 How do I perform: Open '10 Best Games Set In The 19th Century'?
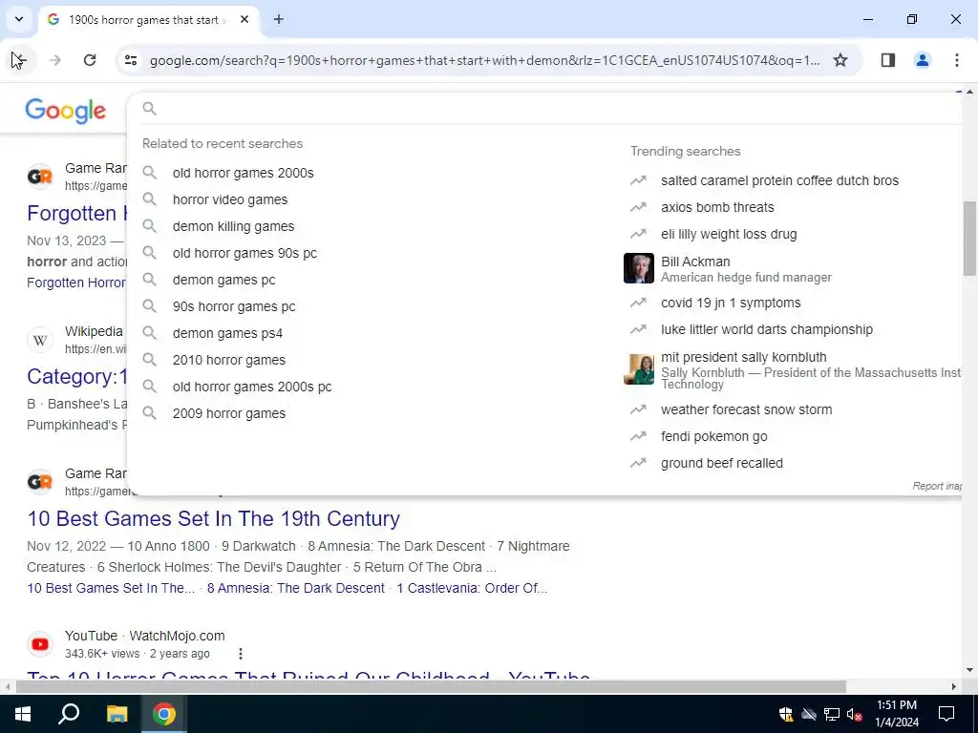click(x=213, y=518)
